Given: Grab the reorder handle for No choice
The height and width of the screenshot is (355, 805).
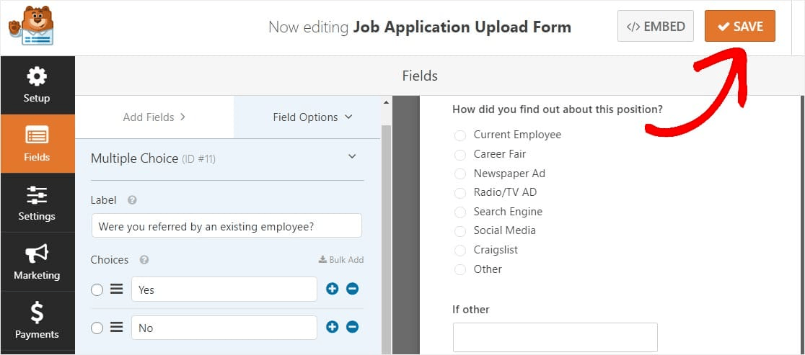Looking at the screenshot, I should (117, 328).
